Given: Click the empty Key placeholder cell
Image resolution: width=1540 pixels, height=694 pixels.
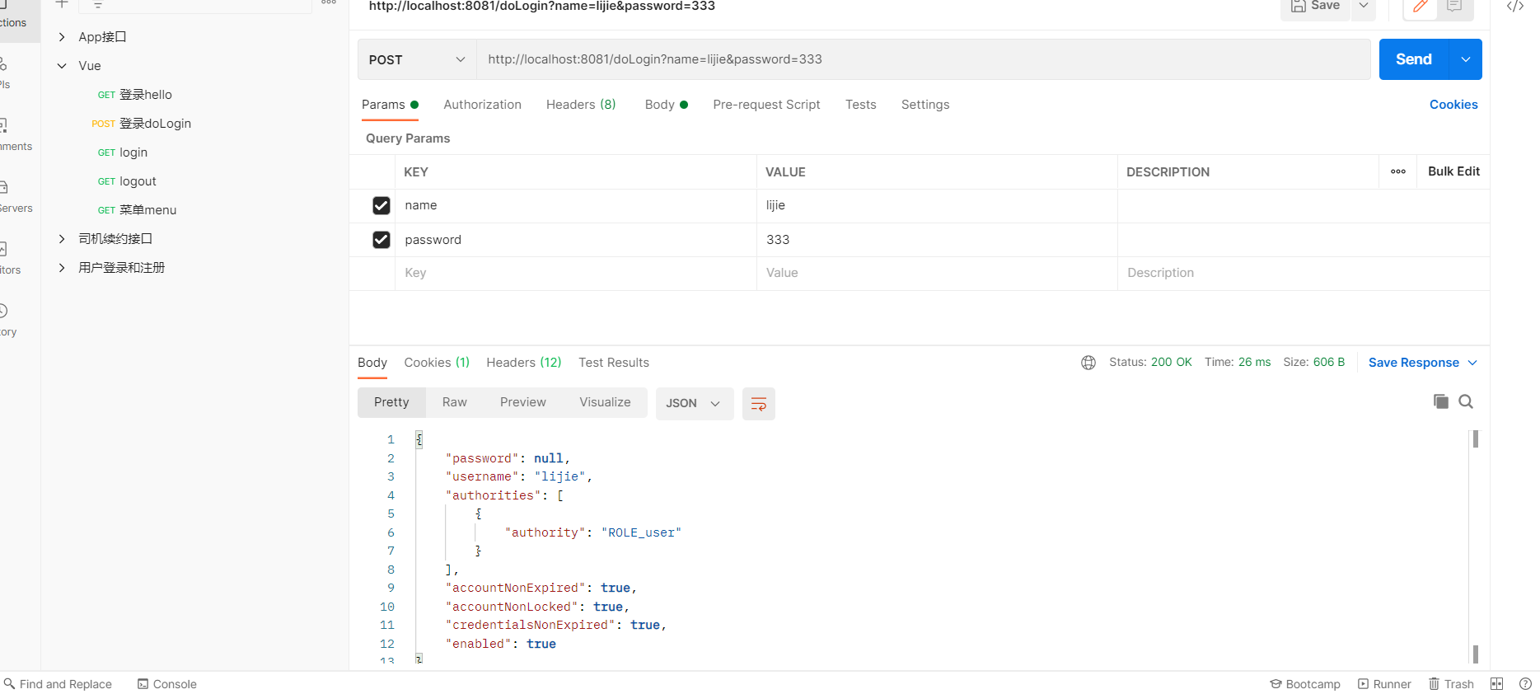Looking at the screenshot, I should [576, 273].
